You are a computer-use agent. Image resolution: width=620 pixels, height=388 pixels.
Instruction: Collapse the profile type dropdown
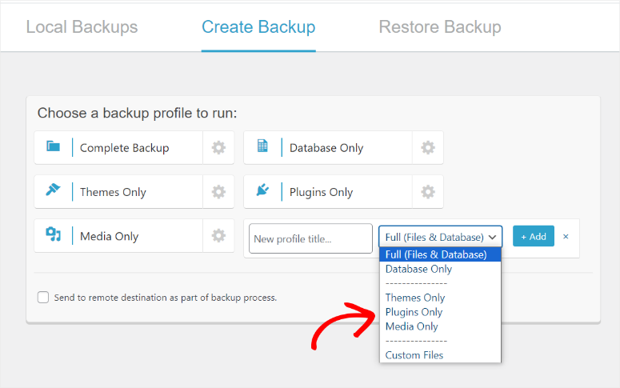tap(440, 238)
